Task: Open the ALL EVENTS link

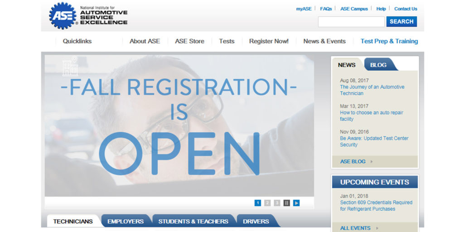Action: click(x=355, y=228)
